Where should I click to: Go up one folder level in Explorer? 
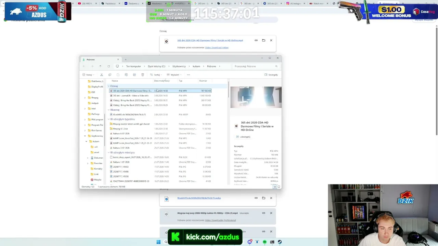(x=100, y=66)
